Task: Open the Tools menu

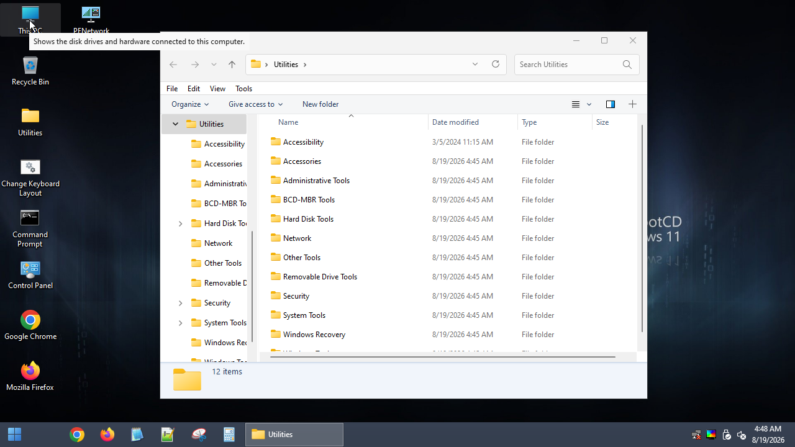Action: click(243, 89)
